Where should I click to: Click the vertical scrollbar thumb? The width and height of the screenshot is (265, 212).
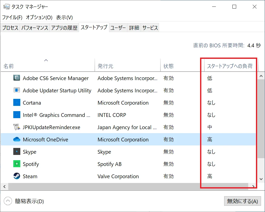point(261,118)
